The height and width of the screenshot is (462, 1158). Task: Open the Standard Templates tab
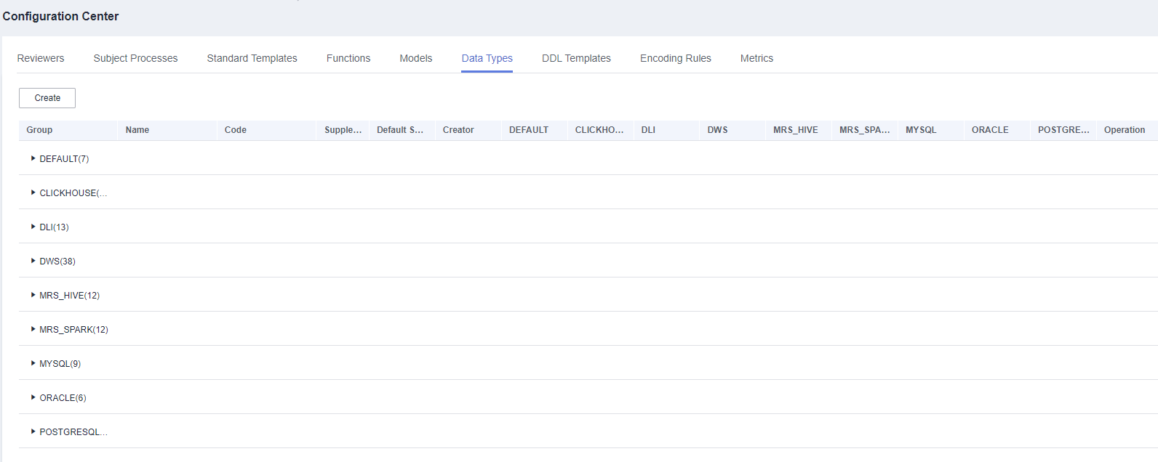point(252,58)
